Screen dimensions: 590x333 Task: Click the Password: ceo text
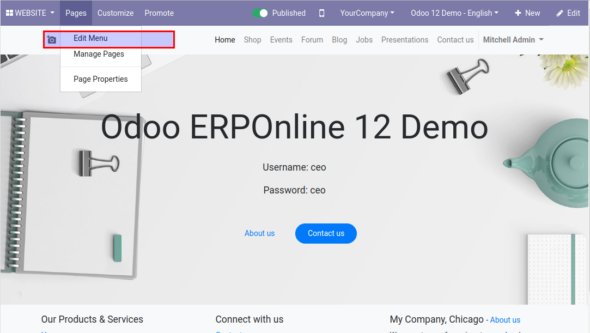point(294,190)
